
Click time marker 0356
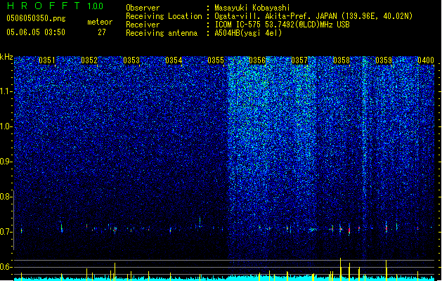pos(257,60)
